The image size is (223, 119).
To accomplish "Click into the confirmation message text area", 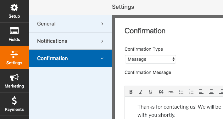I will point(174,108).
